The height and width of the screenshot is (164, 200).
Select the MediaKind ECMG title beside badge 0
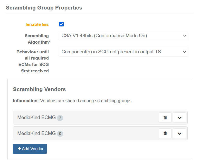point(36,133)
